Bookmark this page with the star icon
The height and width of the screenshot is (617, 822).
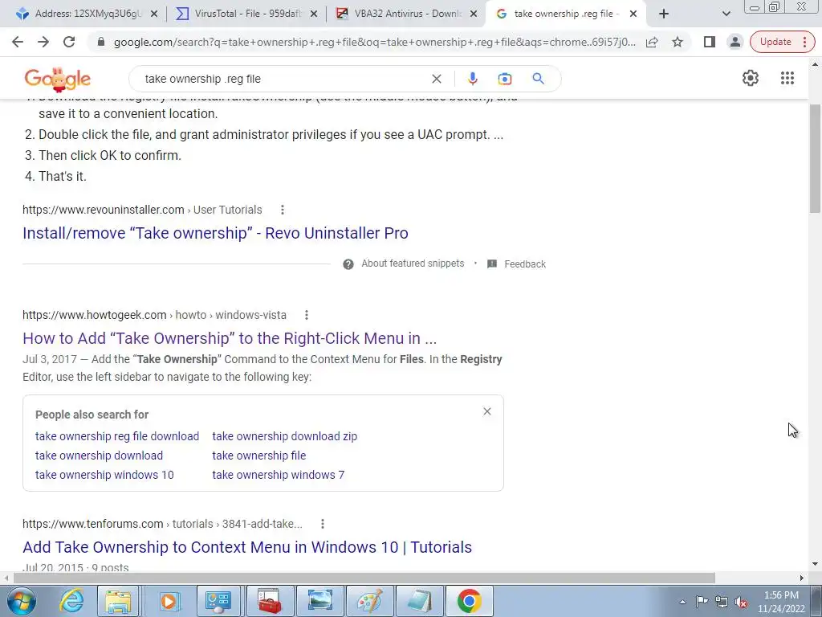click(x=678, y=42)
